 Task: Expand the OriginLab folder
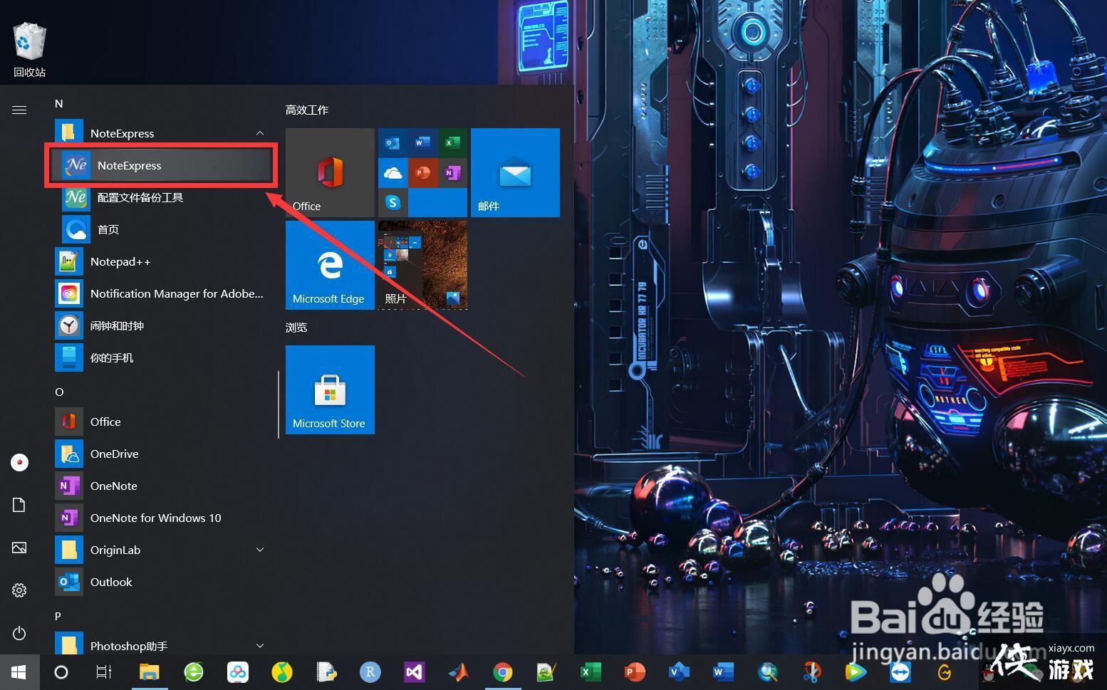tap(260, 550)
